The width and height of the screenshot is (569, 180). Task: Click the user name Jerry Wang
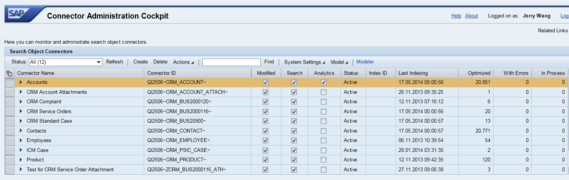[536, 16]
